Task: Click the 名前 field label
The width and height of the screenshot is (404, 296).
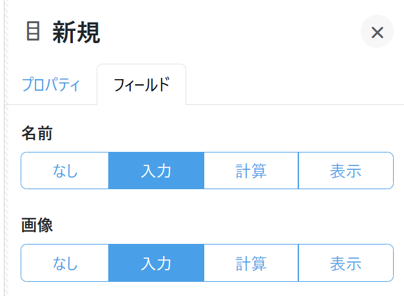Action: (37, 133)
